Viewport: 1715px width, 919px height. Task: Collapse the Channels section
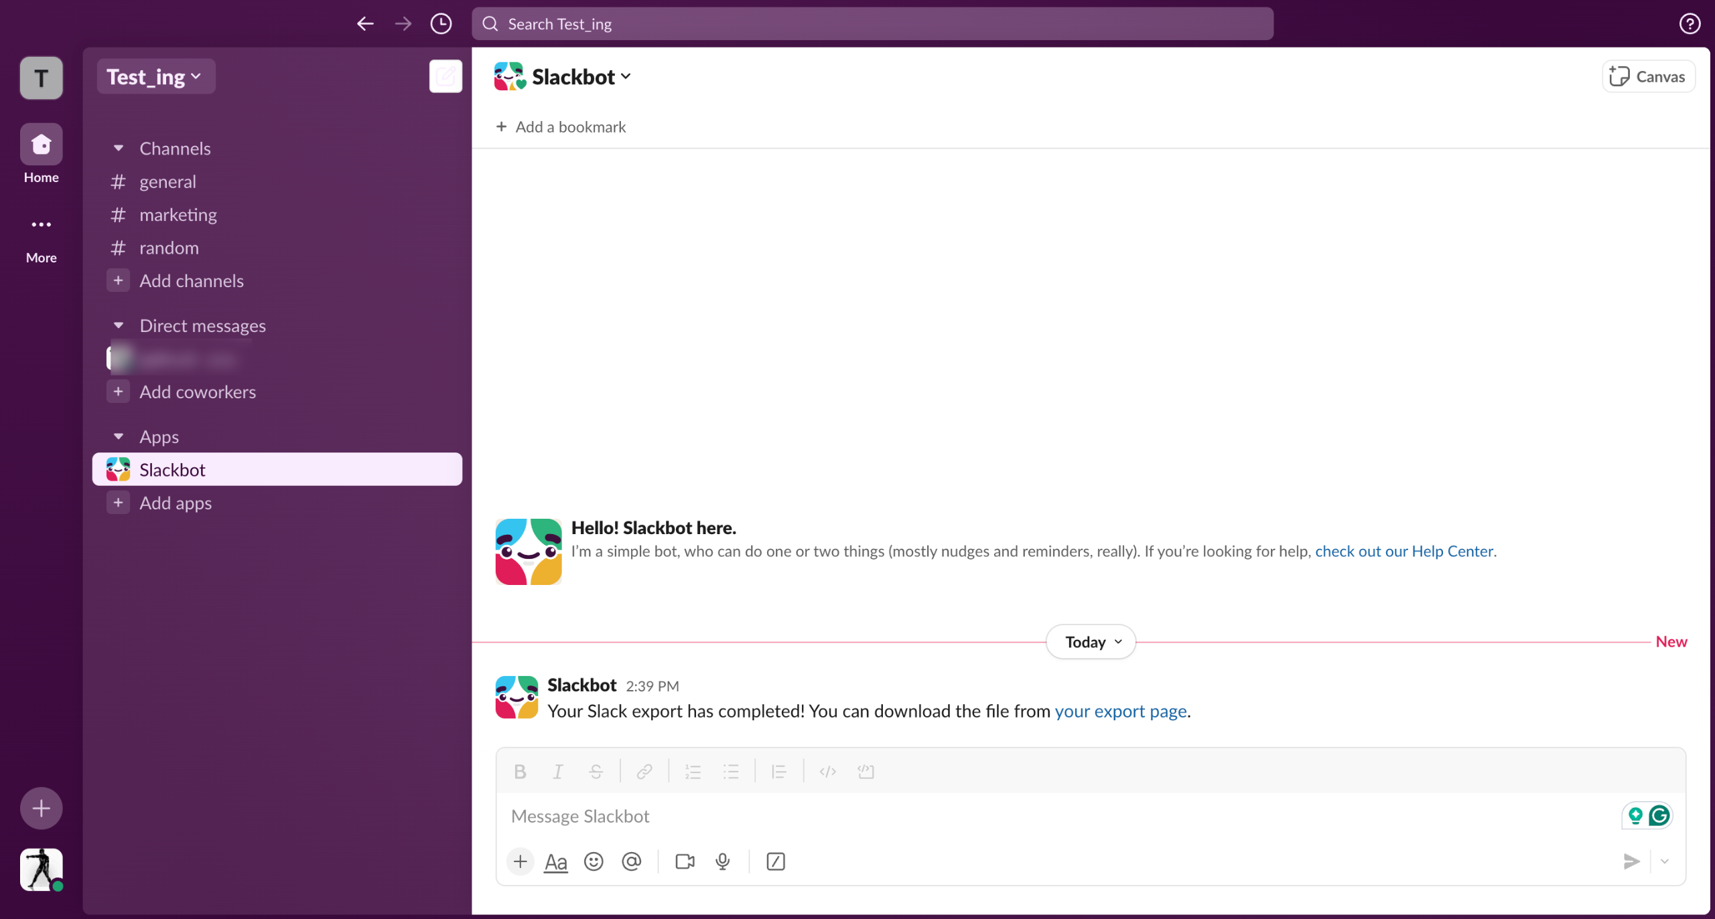click(119, 148)
